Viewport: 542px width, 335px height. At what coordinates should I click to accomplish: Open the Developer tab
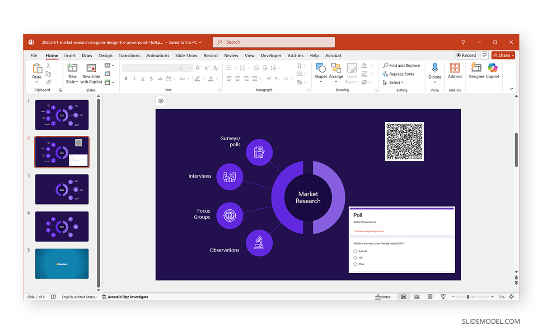tap(271, 55)
